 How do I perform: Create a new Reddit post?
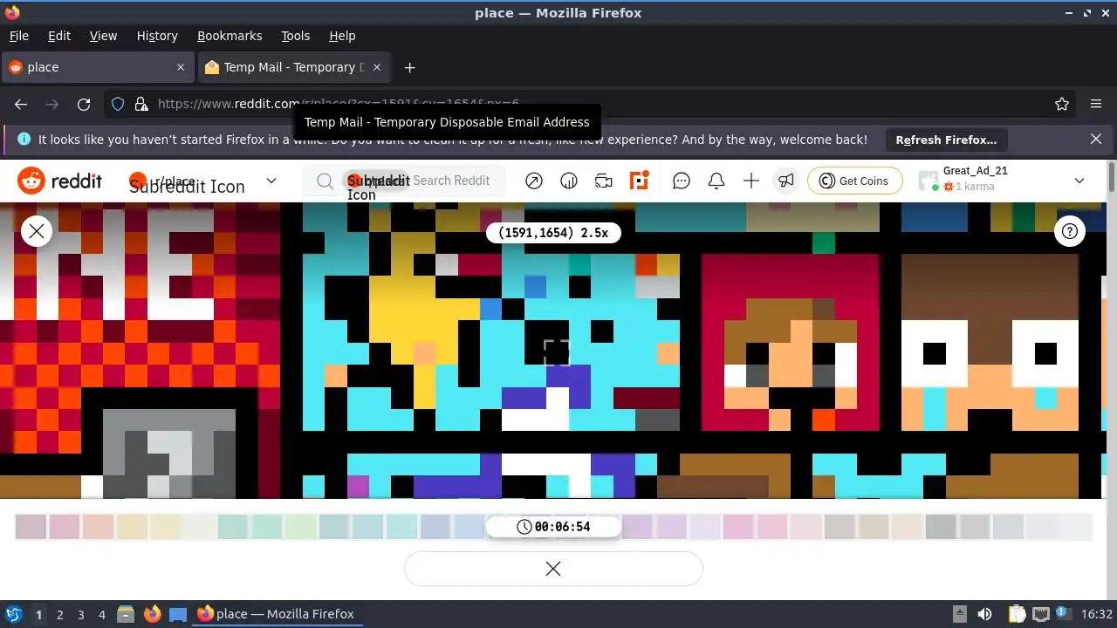(x=751, y=181)
